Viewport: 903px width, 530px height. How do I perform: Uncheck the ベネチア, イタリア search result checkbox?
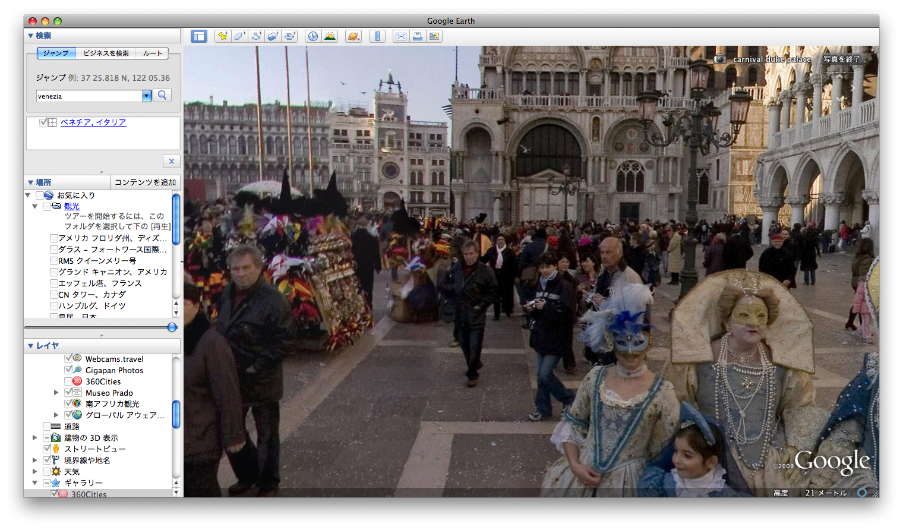pos(43,122)
